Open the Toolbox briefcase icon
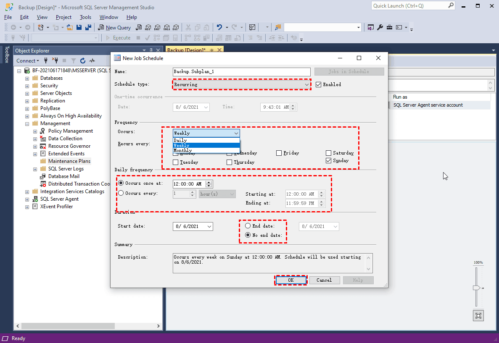Screen dimensions: 499x343 tap(390, 27)
